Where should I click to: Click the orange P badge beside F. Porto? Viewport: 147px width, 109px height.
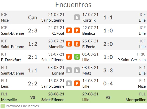(x=77, y=44)
